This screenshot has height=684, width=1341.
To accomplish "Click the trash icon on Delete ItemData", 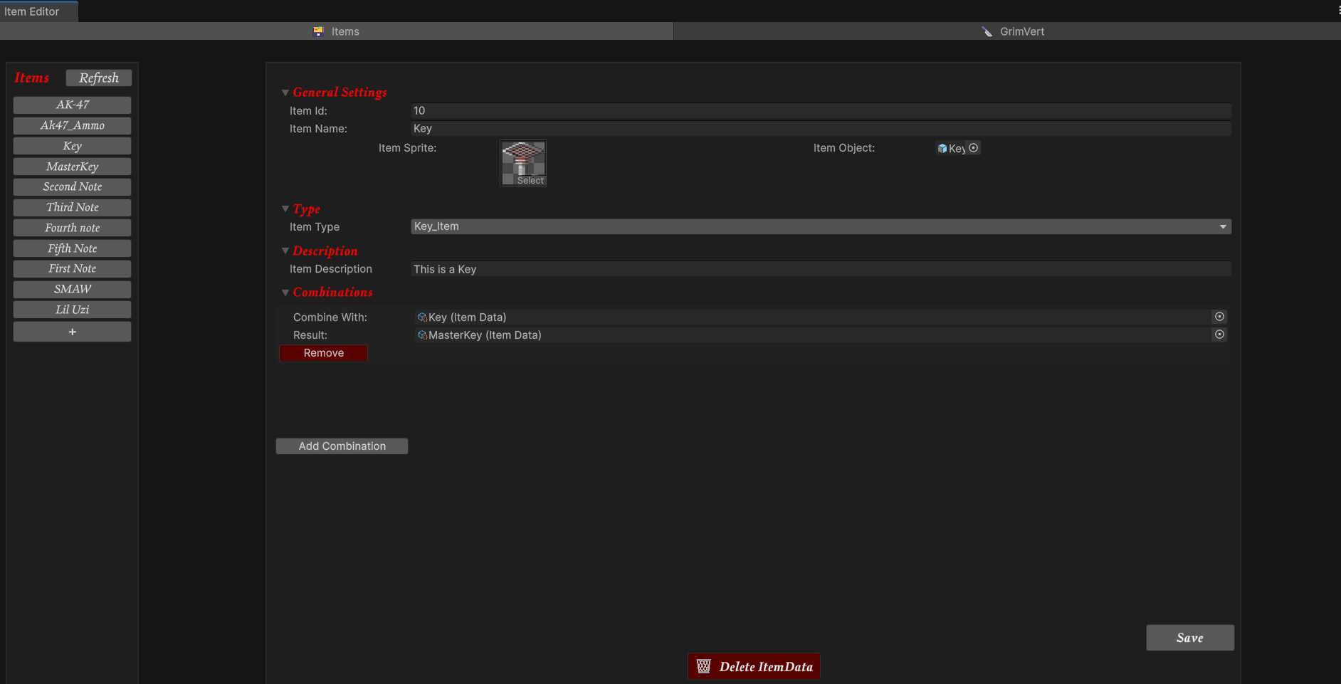I will point(703,666).
